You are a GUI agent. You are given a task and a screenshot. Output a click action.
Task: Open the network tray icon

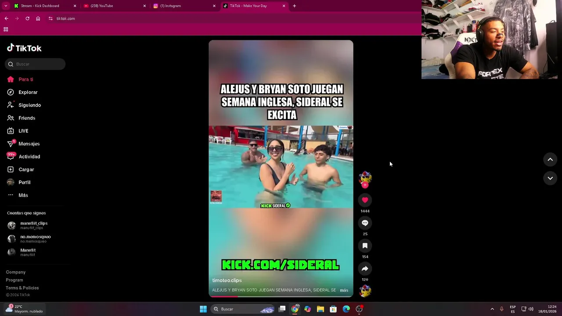click(x=524, y=309)
